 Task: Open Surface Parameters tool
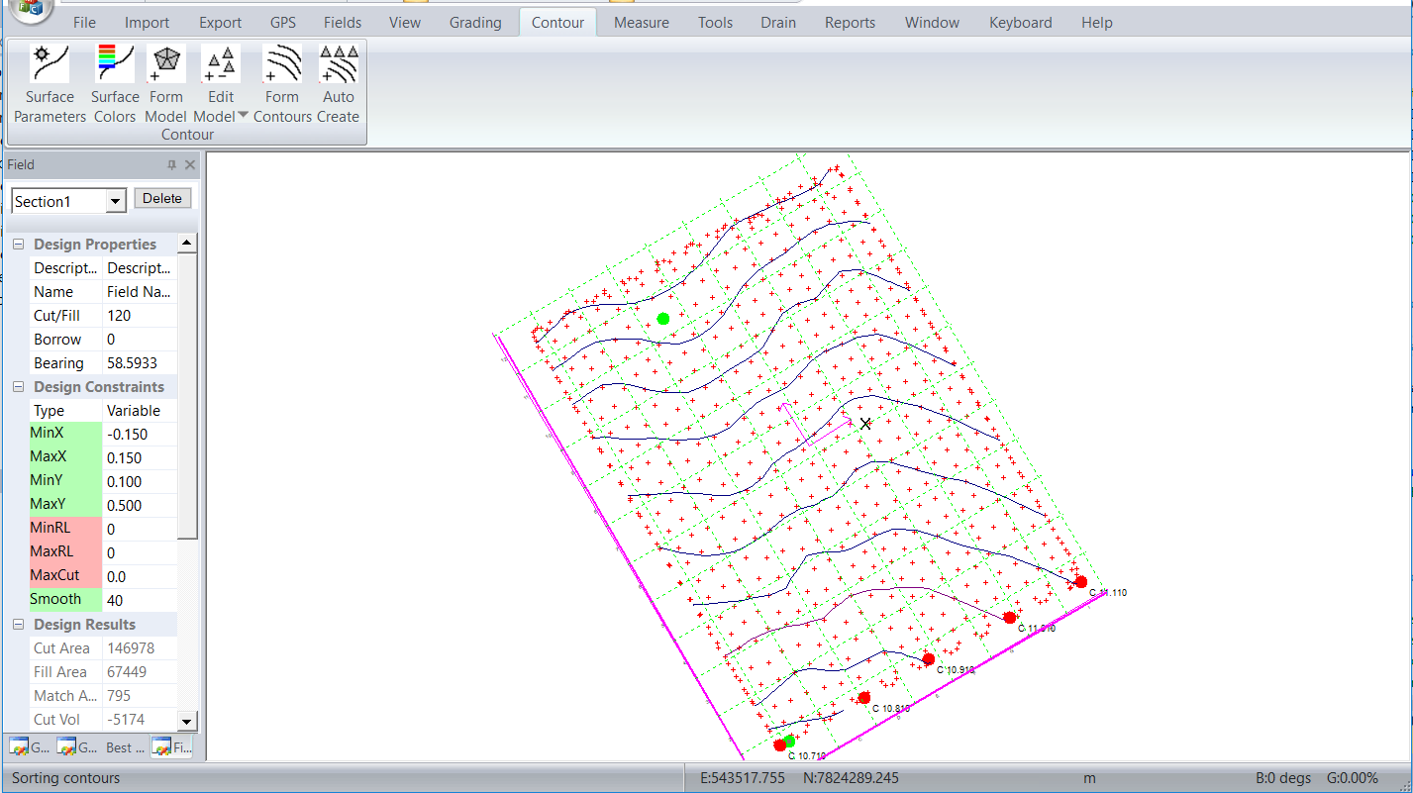point(50,65)
